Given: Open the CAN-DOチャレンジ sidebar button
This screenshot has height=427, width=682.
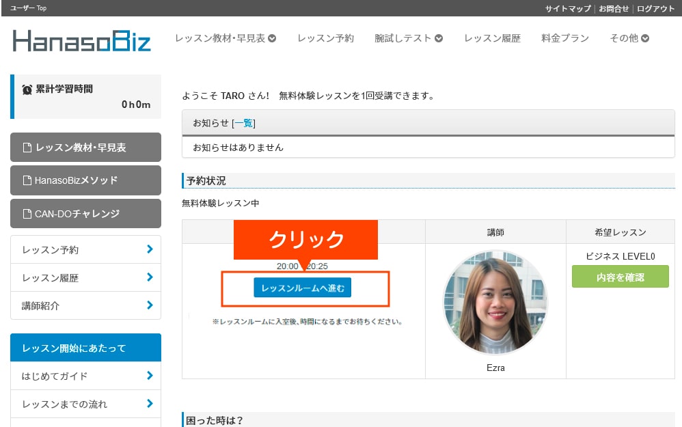Looking at the screenshot, I should tap(85, 213).
